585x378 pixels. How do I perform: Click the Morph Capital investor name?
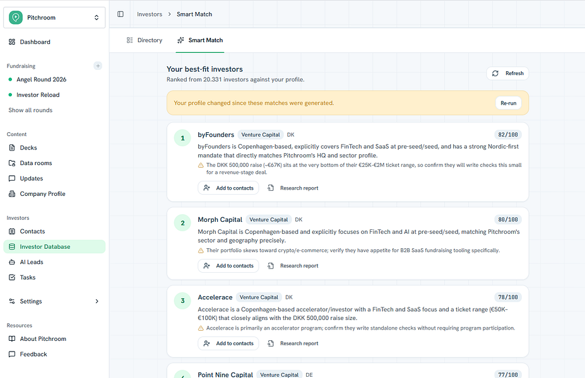tap(220, 220)
